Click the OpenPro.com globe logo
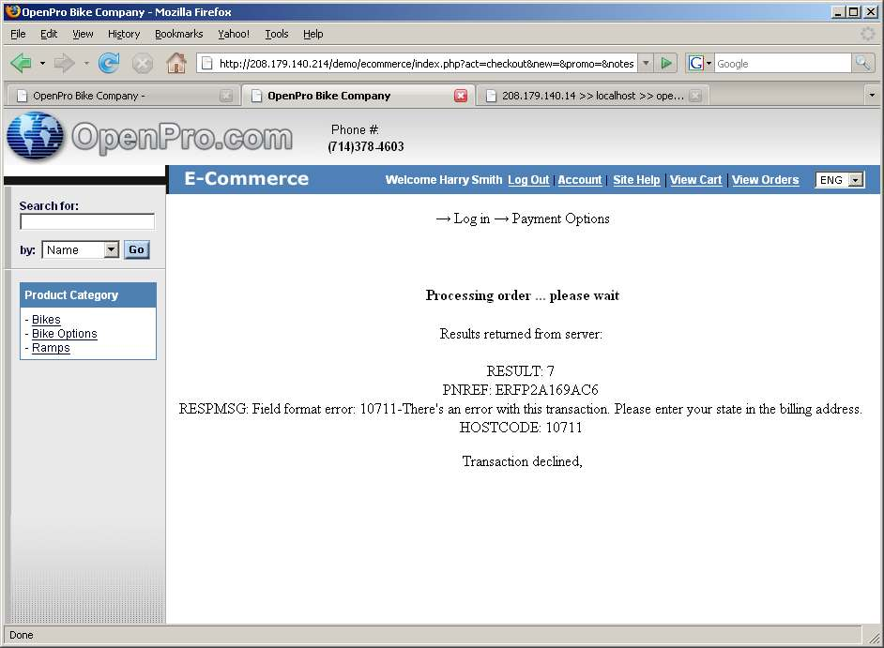 (35, 137)
